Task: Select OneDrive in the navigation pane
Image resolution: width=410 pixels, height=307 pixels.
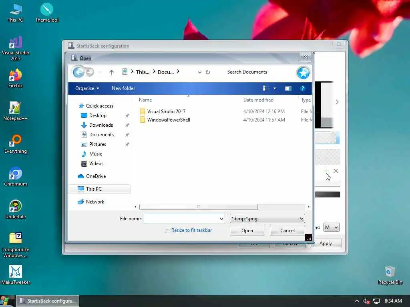Action: (x=92, y=176)
